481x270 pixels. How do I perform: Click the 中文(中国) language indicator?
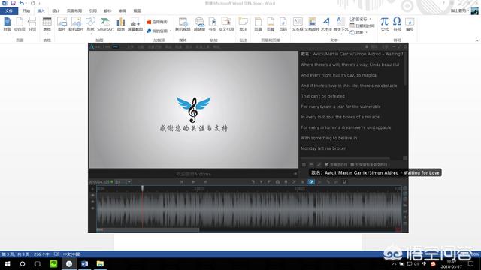72,254
